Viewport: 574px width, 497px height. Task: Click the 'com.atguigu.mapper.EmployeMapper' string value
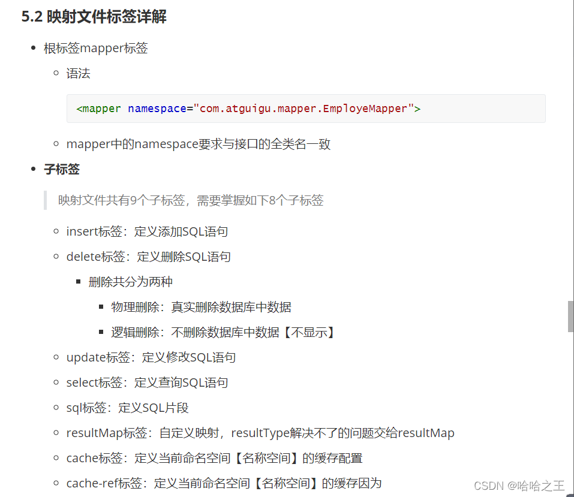coord(303,109)
